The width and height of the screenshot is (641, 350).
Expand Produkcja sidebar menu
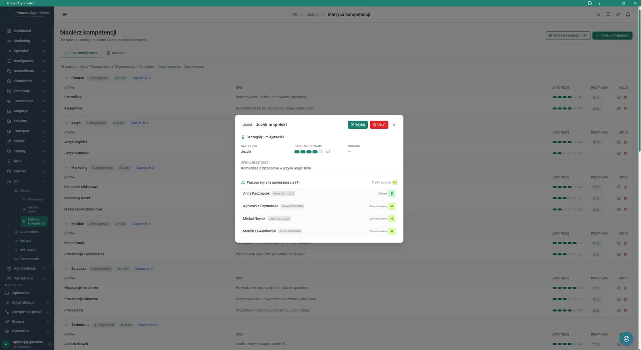click(x=26, y=91)
